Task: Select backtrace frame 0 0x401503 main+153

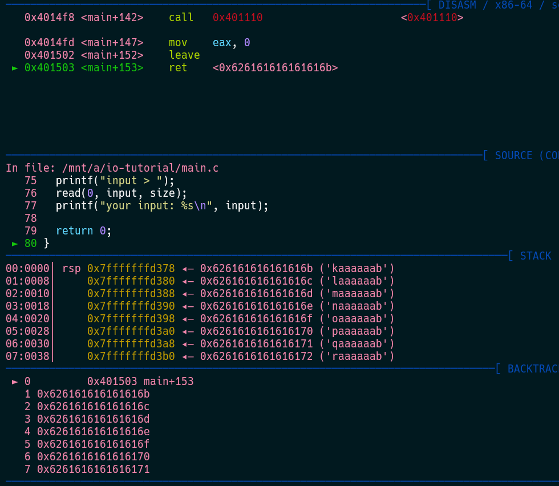Action: point(140,382)
